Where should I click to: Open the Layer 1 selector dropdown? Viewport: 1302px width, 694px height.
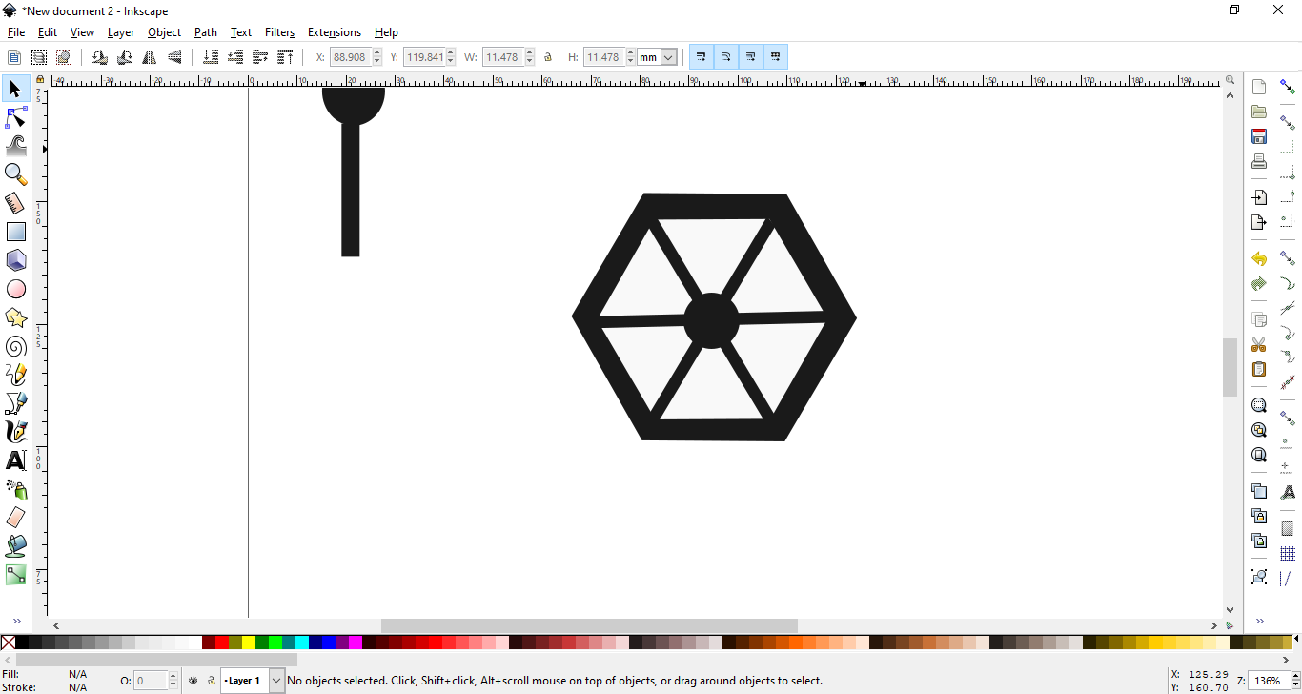(276, 680)
